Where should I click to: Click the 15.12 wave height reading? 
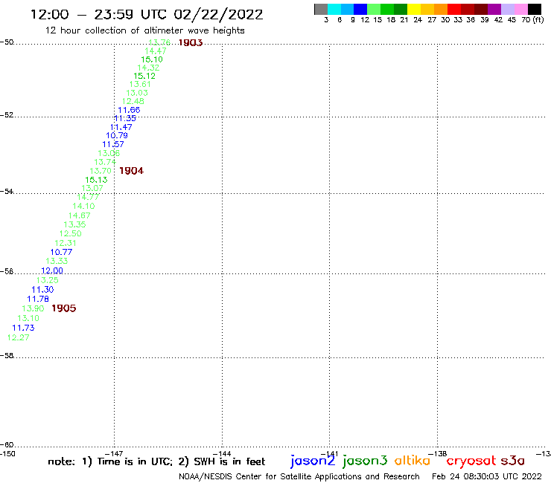pyautogui.click(x=144, y=76)
